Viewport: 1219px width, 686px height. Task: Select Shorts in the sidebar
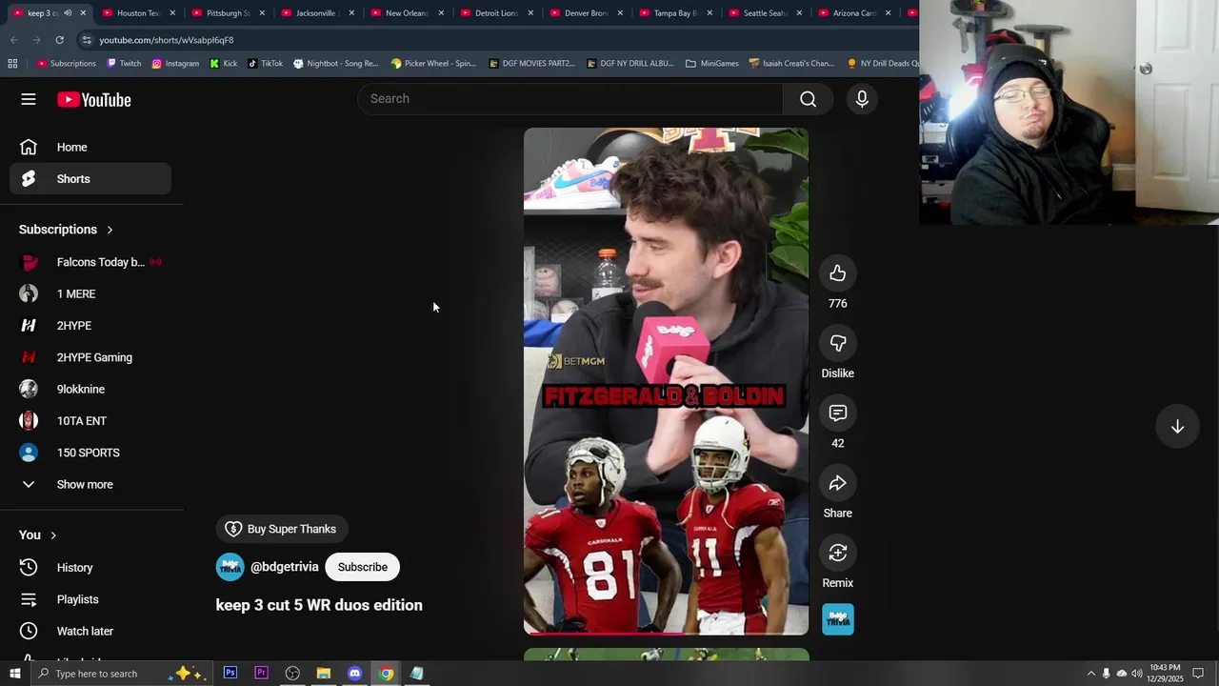click(90, 179)
